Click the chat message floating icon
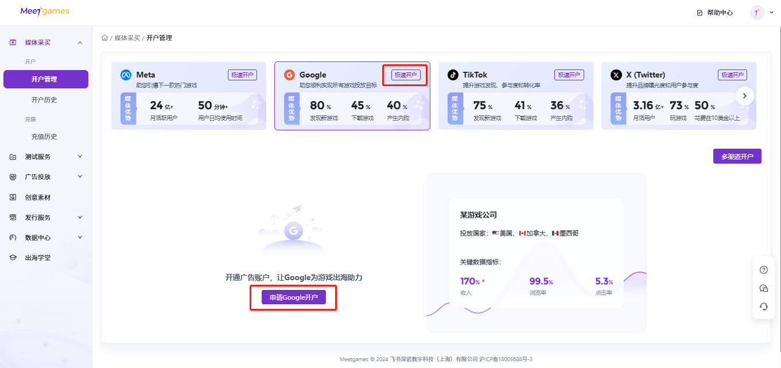This screenshot has width=781, height=368. 763,288
